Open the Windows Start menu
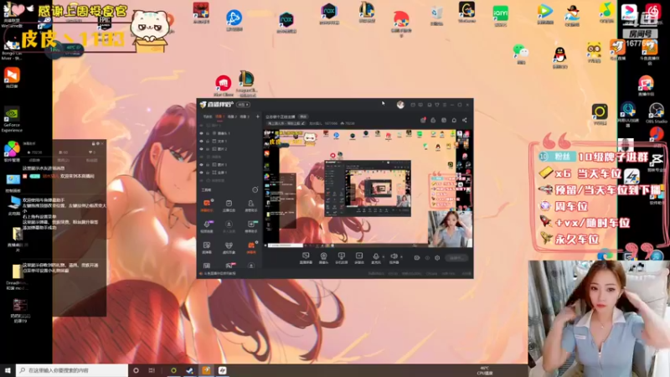This screenshot has height=377, width=670. coord(8,370)
